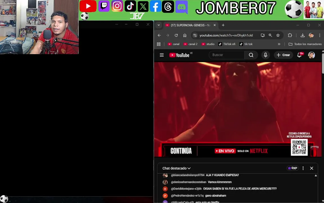Click the footballers photo in banner corner
This screenshot has height=203, width=324.
(x=314, y=9)
